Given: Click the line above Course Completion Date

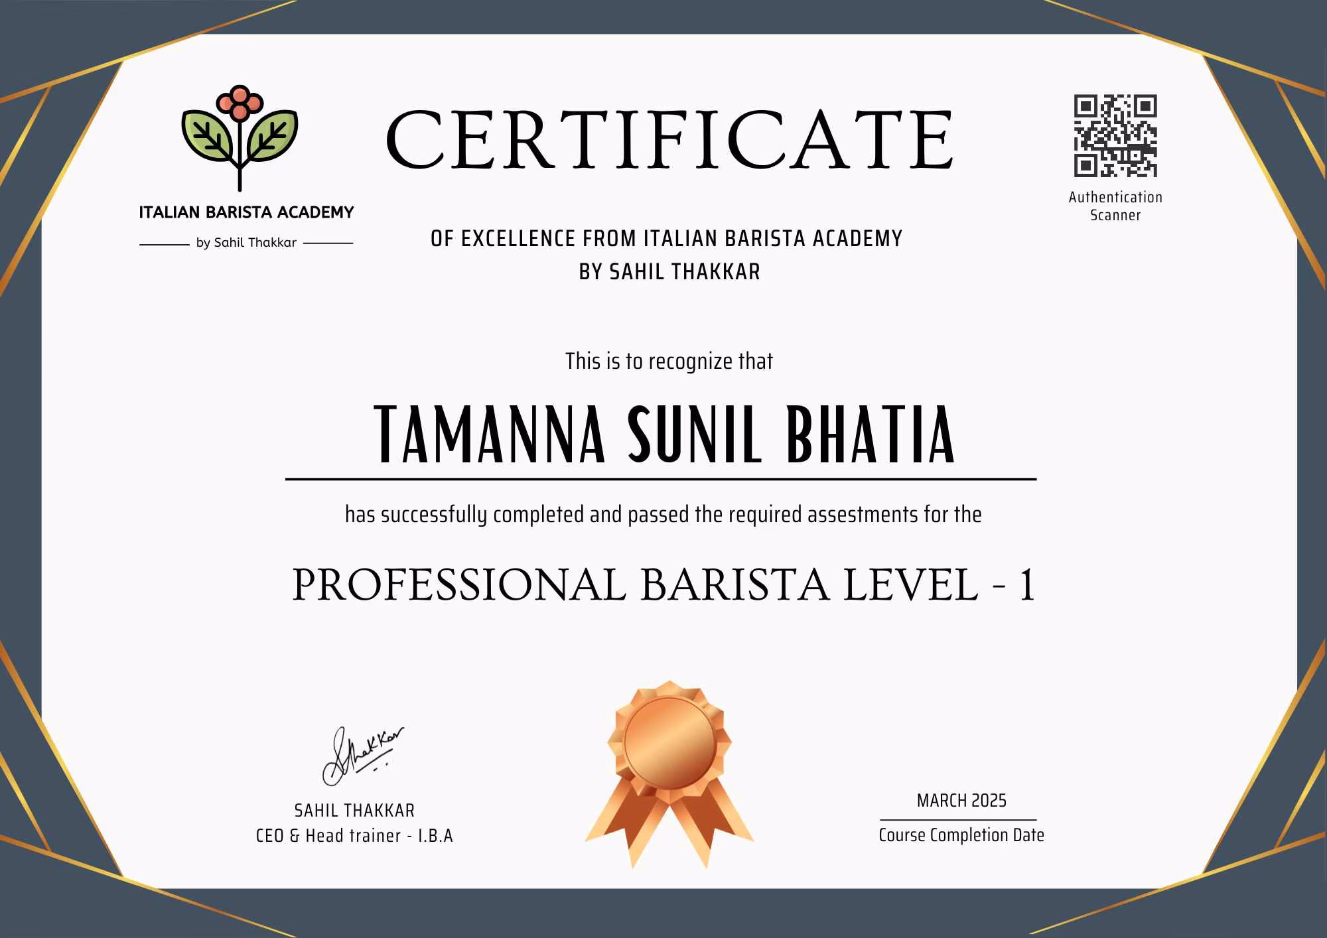Looking at the screenshot, I should 958,821.
